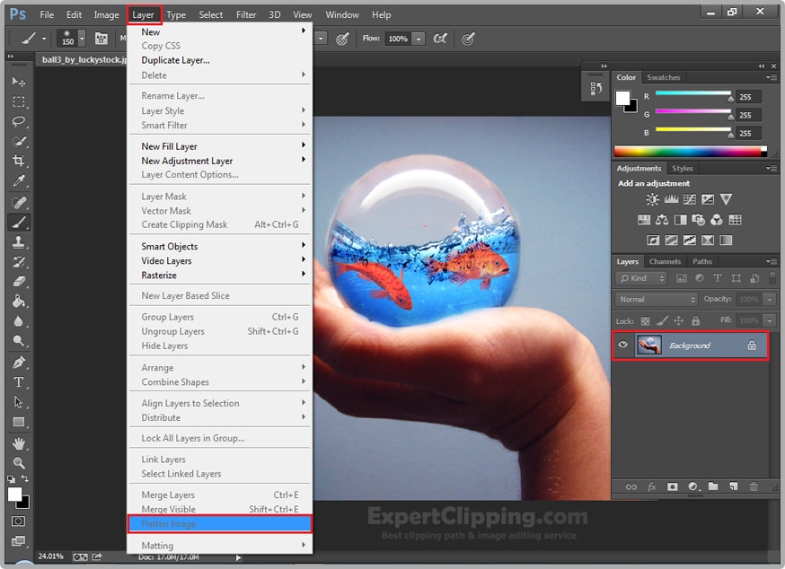785x569 pixels.
Task: Pick the Horizontal Type tool
Action: point(18,382)
